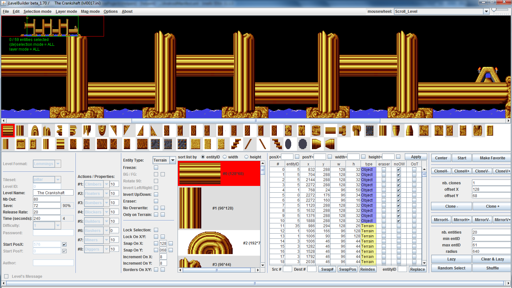
Task: Pick the vertical striped pillar tile beside it
Action: (x=20, y=131)
